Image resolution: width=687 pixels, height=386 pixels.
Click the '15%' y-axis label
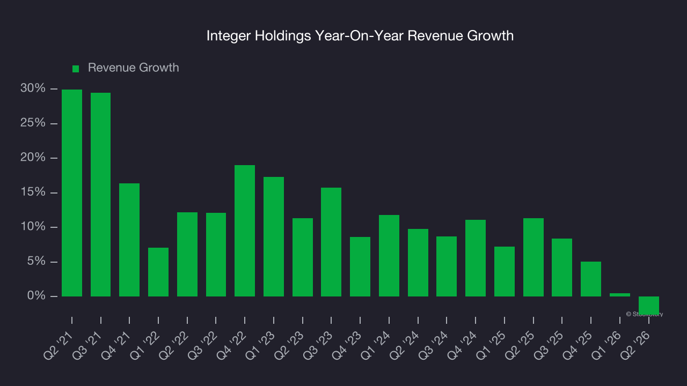tap(33, 192)
